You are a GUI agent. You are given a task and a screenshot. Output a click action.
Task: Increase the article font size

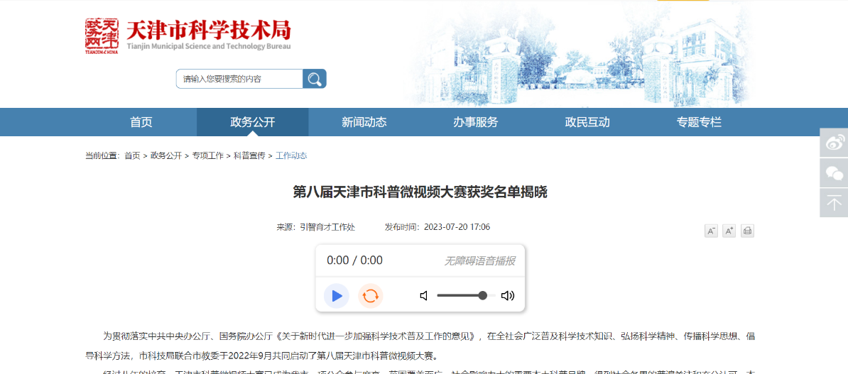729,231
